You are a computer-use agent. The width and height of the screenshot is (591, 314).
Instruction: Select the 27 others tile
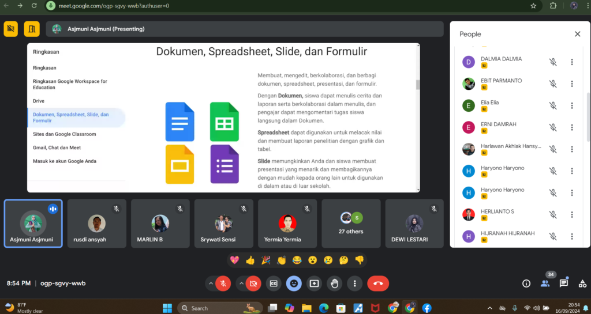point(351,224)
